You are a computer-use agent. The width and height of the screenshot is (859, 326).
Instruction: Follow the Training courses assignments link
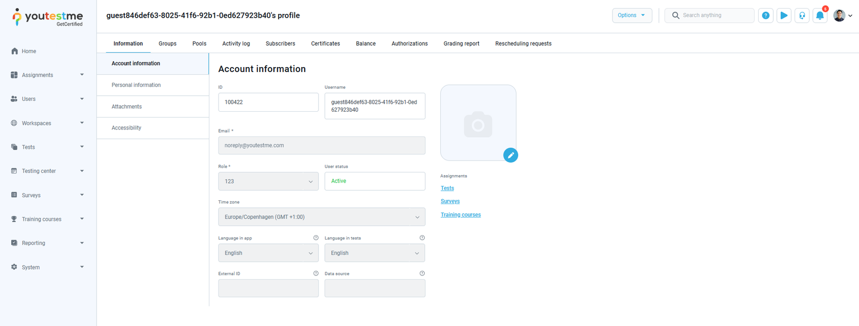click(461, 215)
